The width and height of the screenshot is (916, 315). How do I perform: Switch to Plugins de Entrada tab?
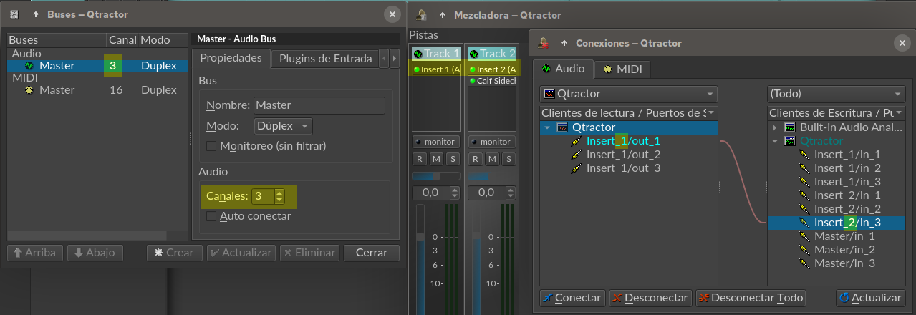click(x=325, y=59)
